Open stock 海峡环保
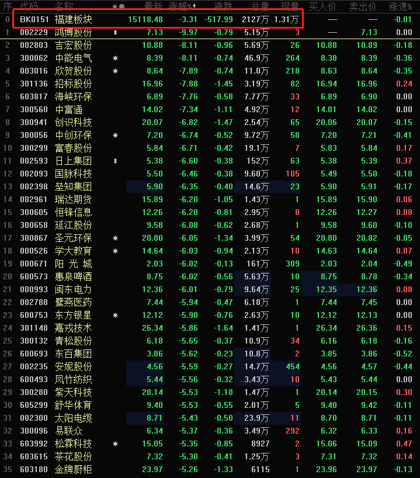This screenshot has height=478, width=420. click(73, 96)
